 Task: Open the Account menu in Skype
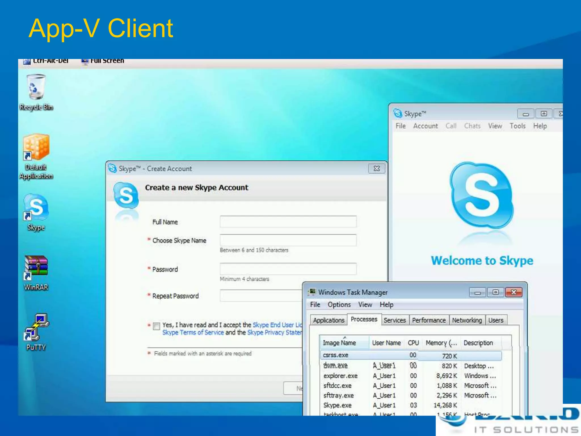[425, 126]
